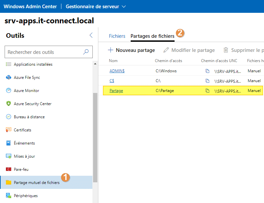Image resolution: width=264 pixels, height=203 pixels.
Task: Open Bureau à distance icon
Action: tap(9, 117)
